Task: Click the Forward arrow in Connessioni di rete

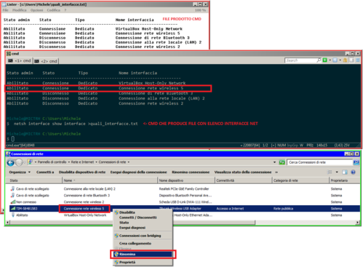Action: 19,162
